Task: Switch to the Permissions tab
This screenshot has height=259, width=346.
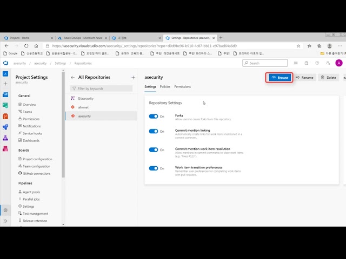Action: coord(183,86)
